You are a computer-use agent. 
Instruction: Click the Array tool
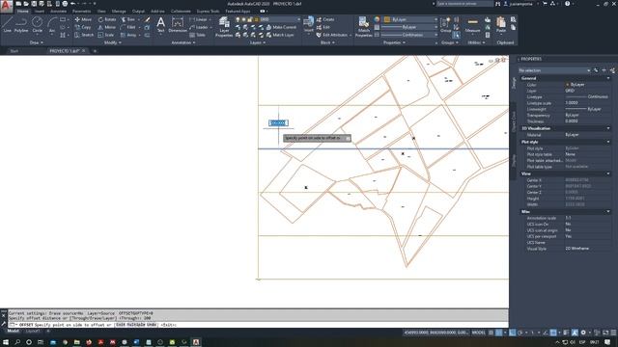click(128, 35)
